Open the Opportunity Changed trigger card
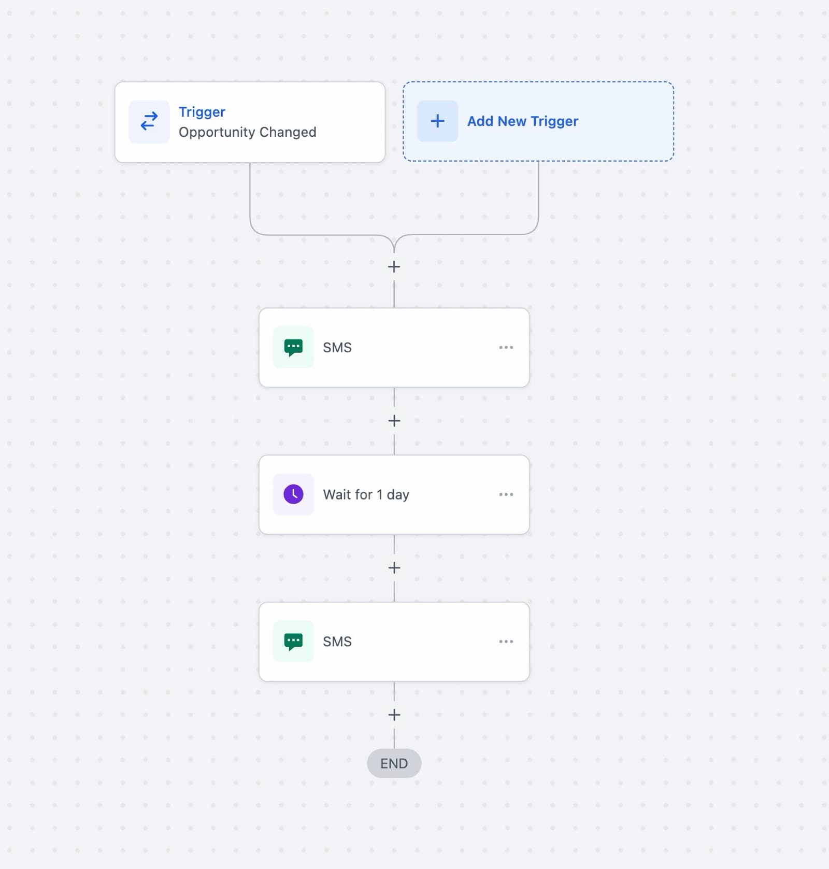This screenshot has width=829, height=869. click(x=250, y=122)
